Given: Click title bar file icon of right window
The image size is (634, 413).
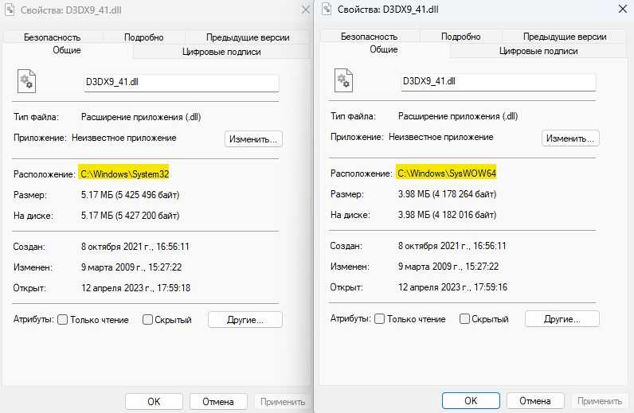Looking at the screenshot, I should click(327, 9).
